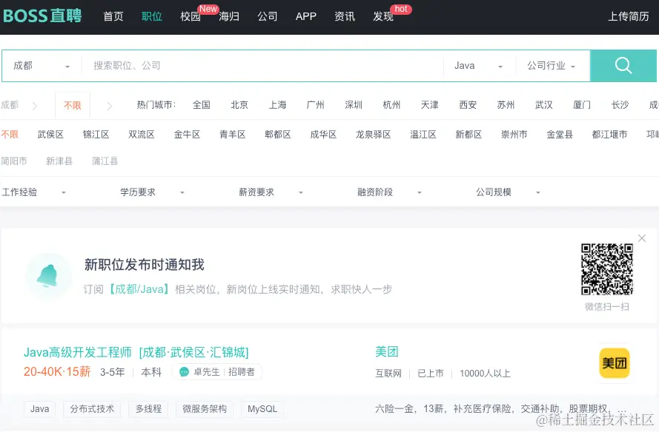Screen dimensions: 659x432
Task: Click the BOSS直聘 logo
Action: pyautogui.click(x=42, y=16)
